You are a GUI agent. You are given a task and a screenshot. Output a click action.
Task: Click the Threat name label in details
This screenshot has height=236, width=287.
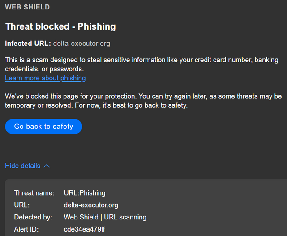tap(34, 193)
